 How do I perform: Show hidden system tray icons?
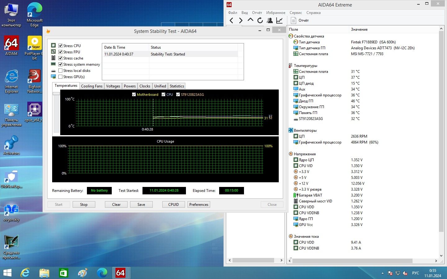coord(382,273)
